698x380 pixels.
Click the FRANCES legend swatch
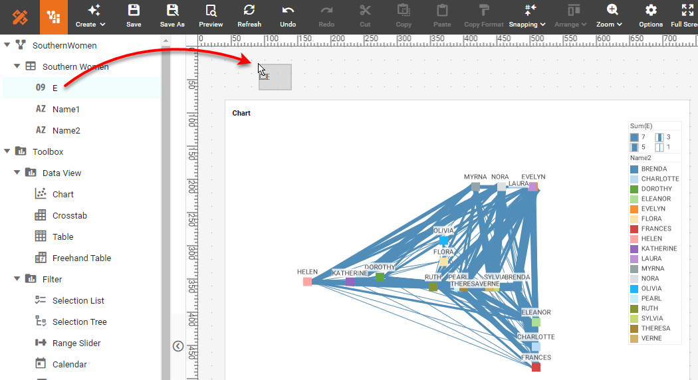coord(634,229)
